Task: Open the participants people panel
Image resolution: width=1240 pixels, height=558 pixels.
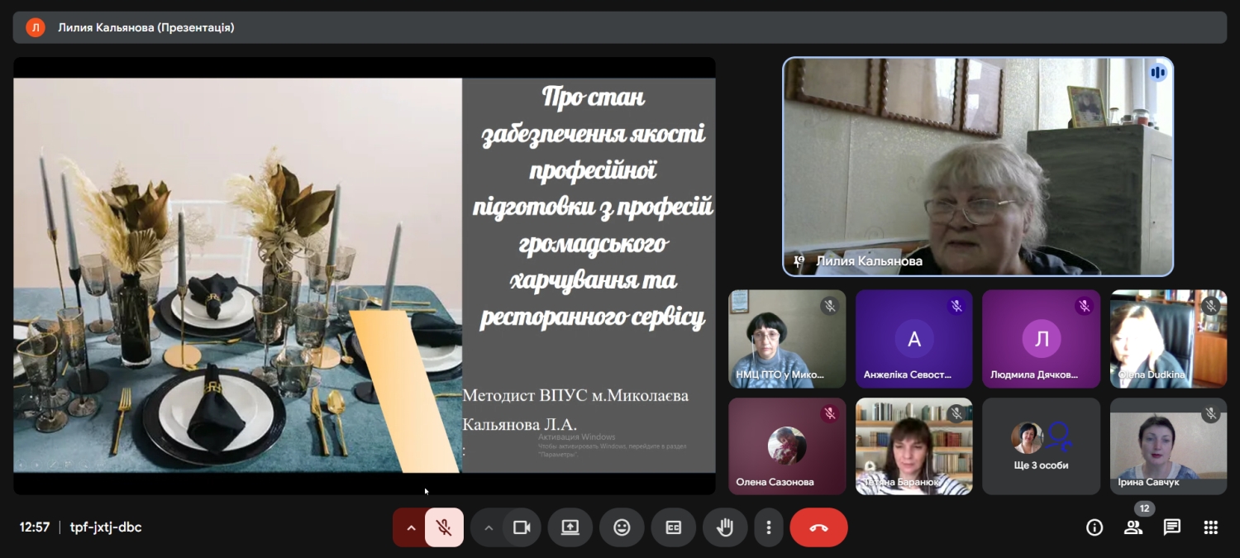Action: [1133, 527]
